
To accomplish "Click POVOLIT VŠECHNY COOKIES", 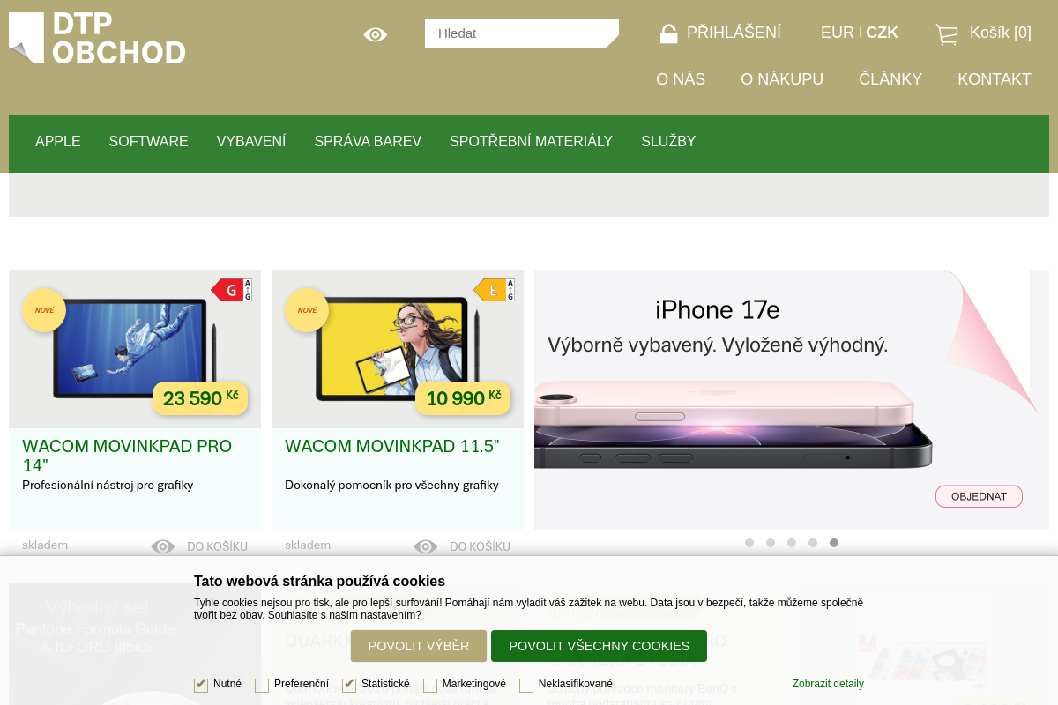I will [600, 646].
